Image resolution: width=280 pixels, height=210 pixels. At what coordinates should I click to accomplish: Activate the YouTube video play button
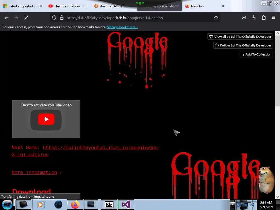pos(46,119)
